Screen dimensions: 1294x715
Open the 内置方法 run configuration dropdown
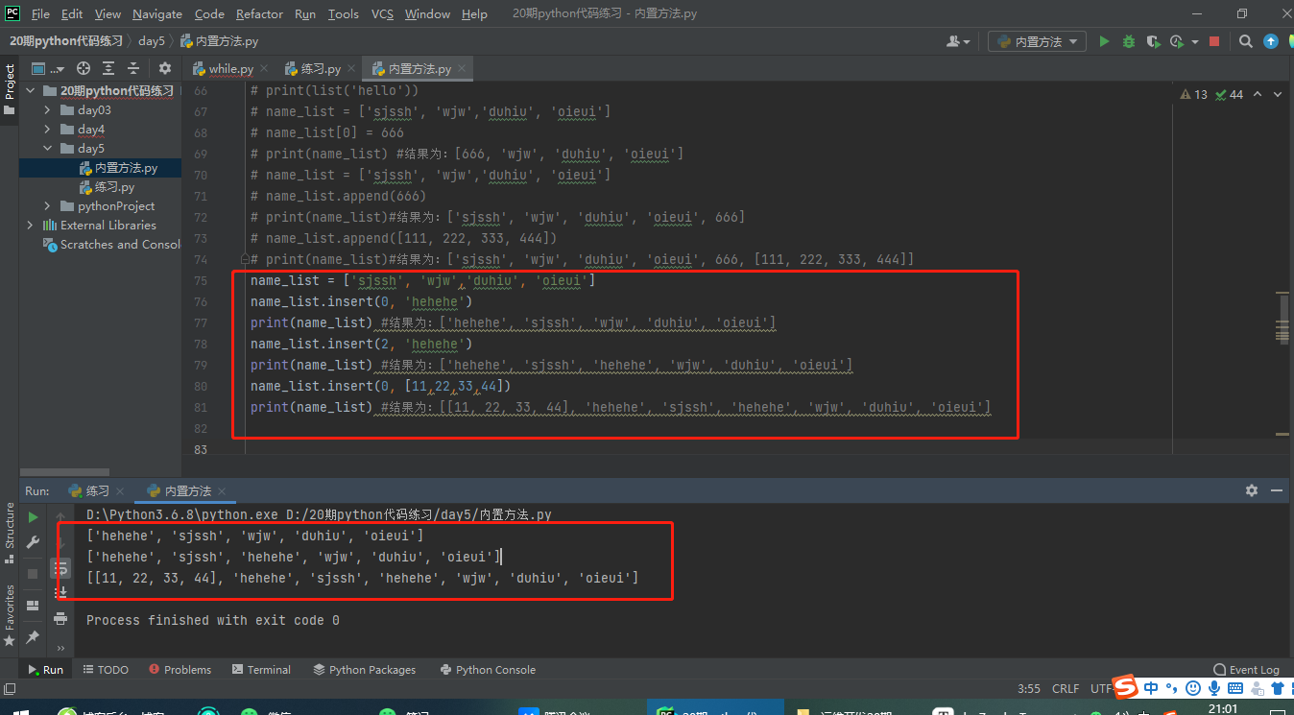(x=1039, y=41)
